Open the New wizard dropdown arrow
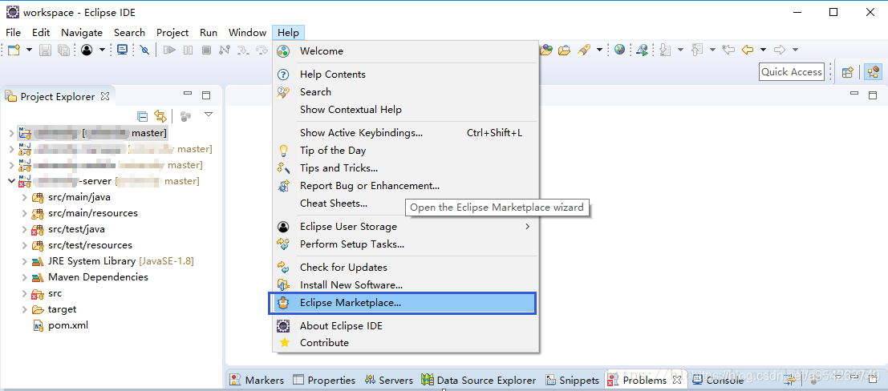Image resolution: width=888 pixels, height=391 pixels. (x=29, y=50)
